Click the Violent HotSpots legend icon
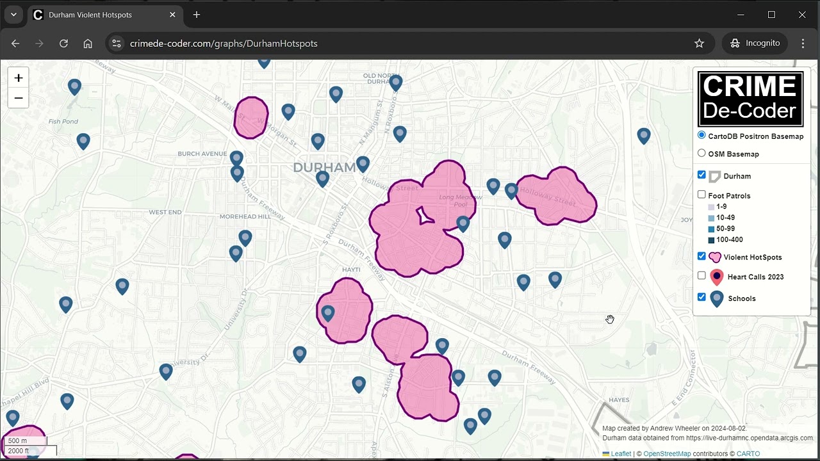 tap(714, 257)
